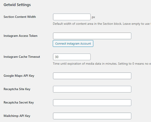This screenshot has height=122, width=151.
Task: Click the px unit beside the width field
Action: [93, 17]
